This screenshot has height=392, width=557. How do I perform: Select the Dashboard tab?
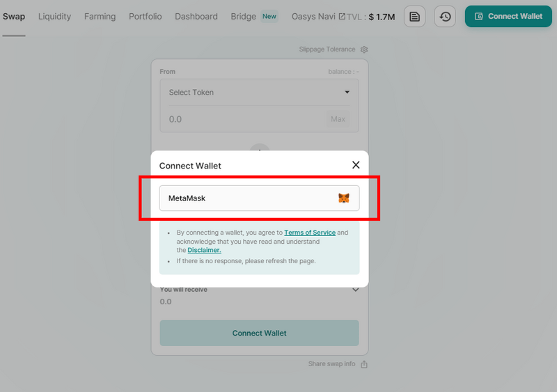(196, 17)
